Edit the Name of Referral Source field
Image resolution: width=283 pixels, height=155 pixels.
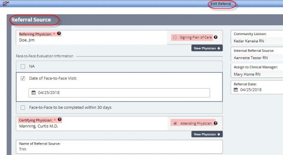click(x=119, y=147)
